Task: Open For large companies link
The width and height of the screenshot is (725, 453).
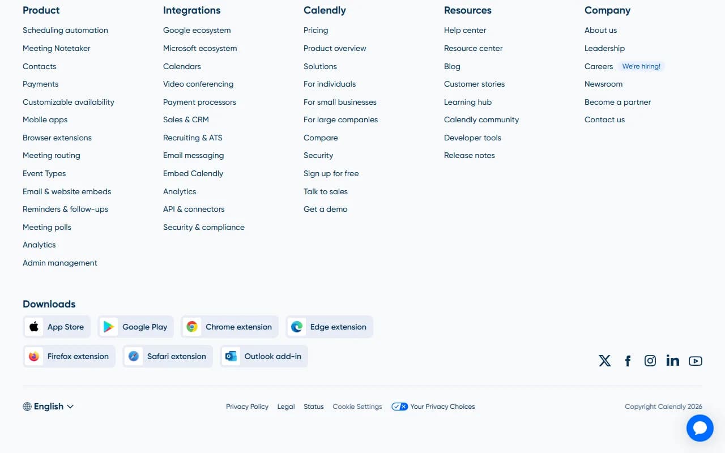Action: click(340, 119)
